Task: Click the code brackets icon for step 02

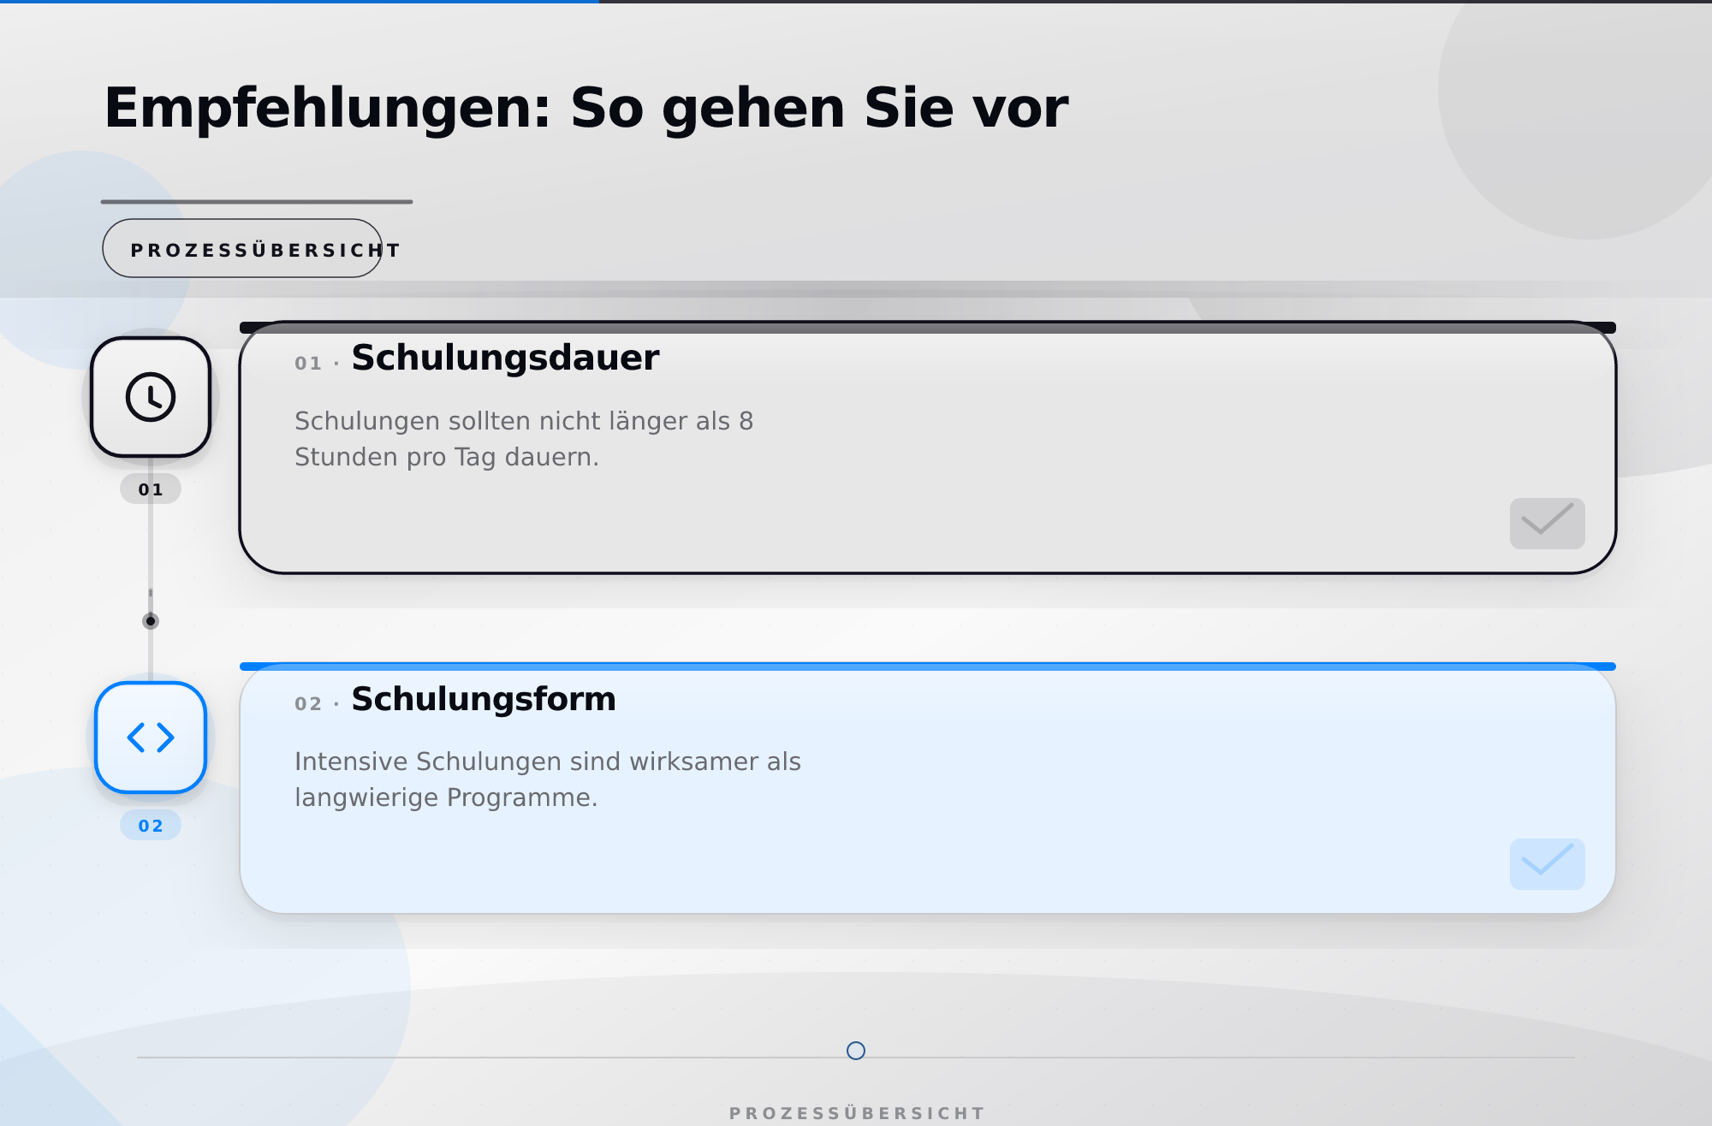Action: 151,738
